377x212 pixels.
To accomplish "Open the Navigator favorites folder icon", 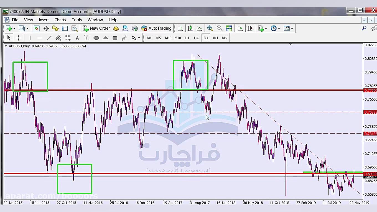I will coord(55,28).
